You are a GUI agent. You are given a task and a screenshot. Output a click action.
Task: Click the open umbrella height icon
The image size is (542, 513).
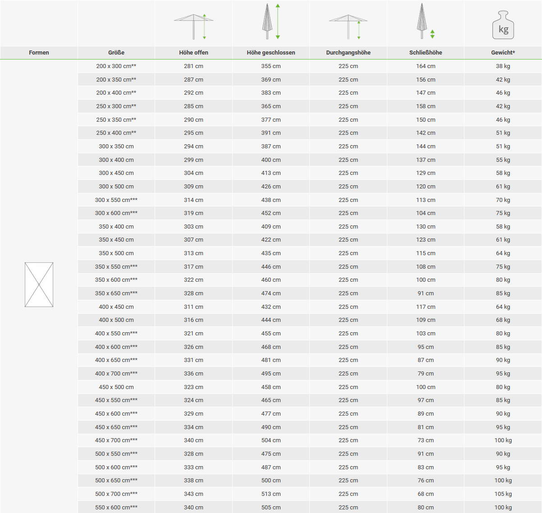click(x=193, y=26)
